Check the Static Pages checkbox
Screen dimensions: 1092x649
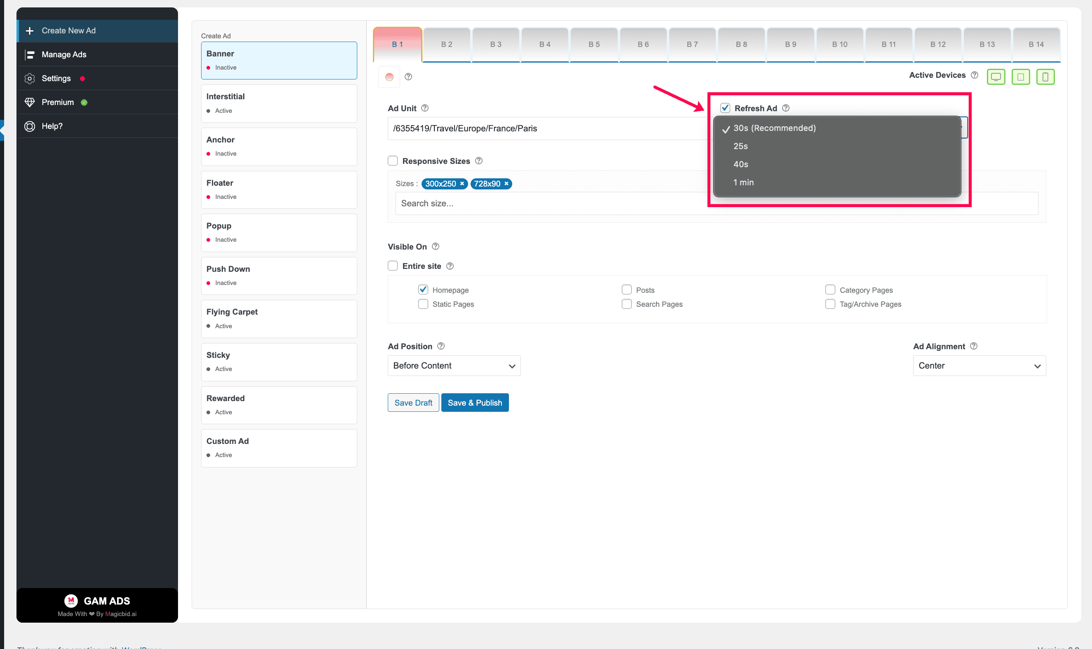coord(423,304)
